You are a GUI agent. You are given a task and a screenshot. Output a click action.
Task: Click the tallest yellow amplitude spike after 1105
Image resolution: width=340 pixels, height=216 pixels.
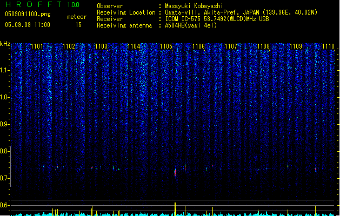[175, 209]
